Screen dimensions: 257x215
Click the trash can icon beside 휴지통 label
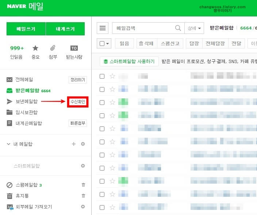(x=9, y=196)
